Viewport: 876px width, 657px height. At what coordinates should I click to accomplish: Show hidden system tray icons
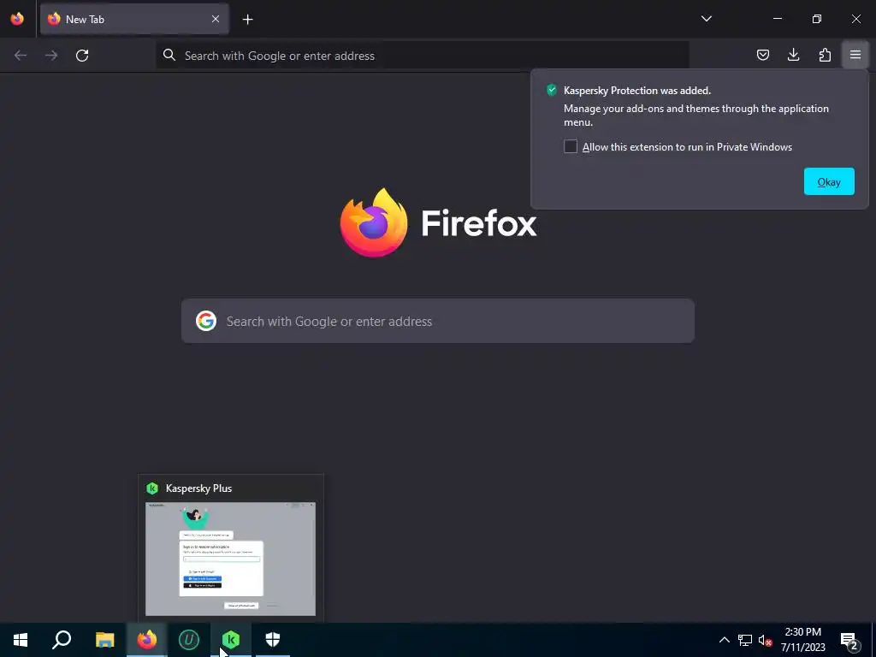pyautogui.click(x=724, y=640)
